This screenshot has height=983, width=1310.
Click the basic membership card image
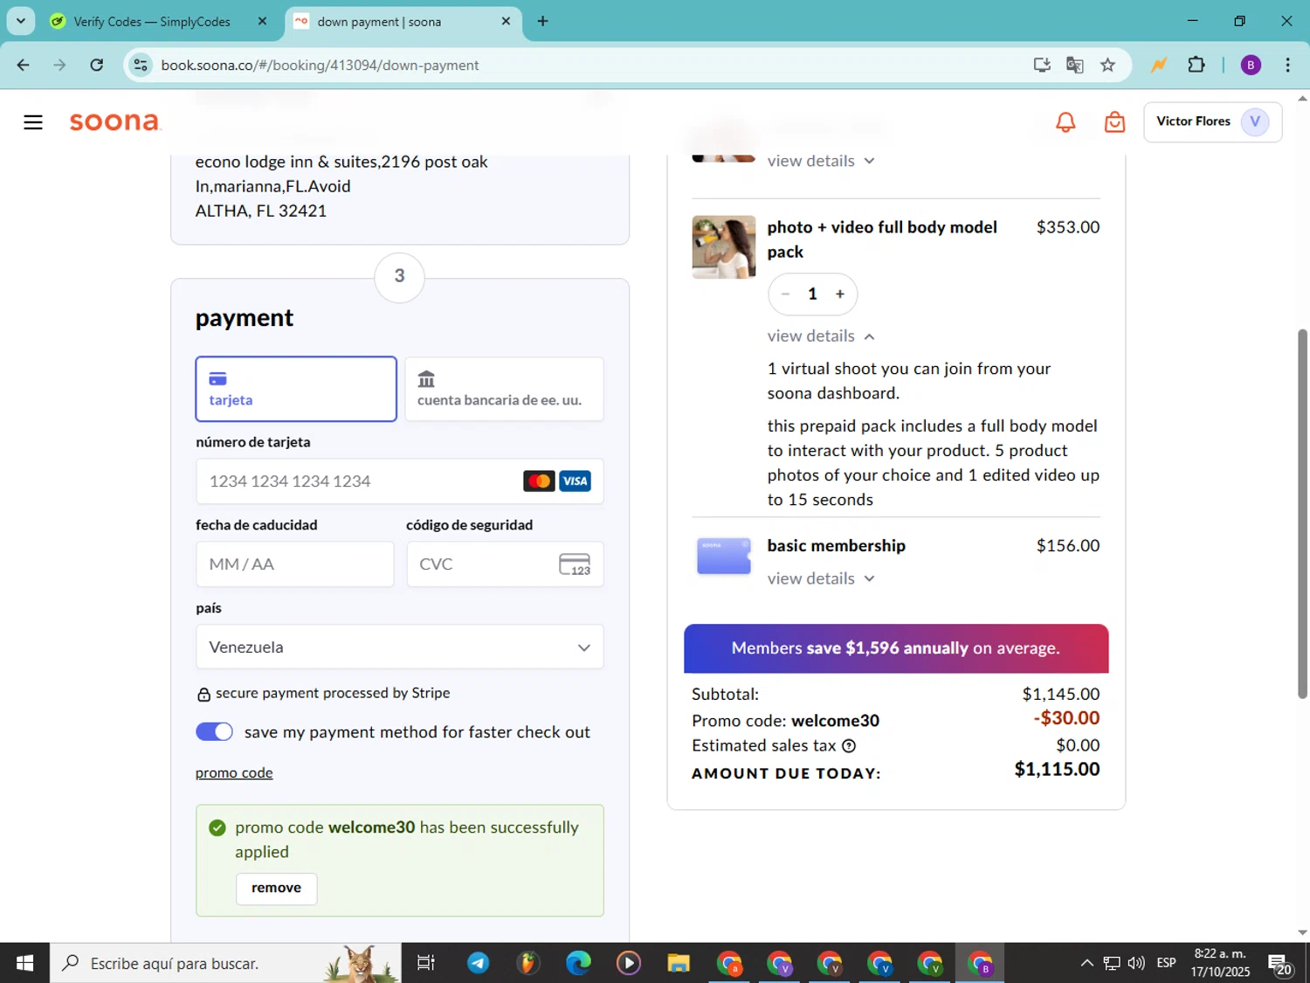(724, 557)
